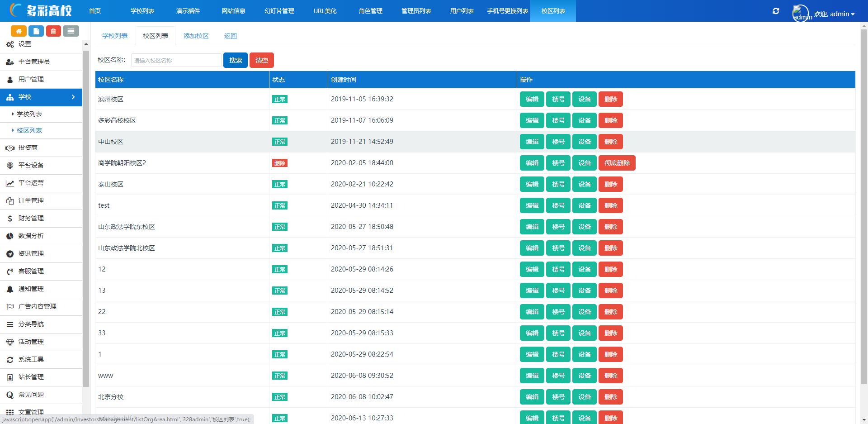
Task: Open 校区列表 sidebar sub-item
Action: pos(29,130)
